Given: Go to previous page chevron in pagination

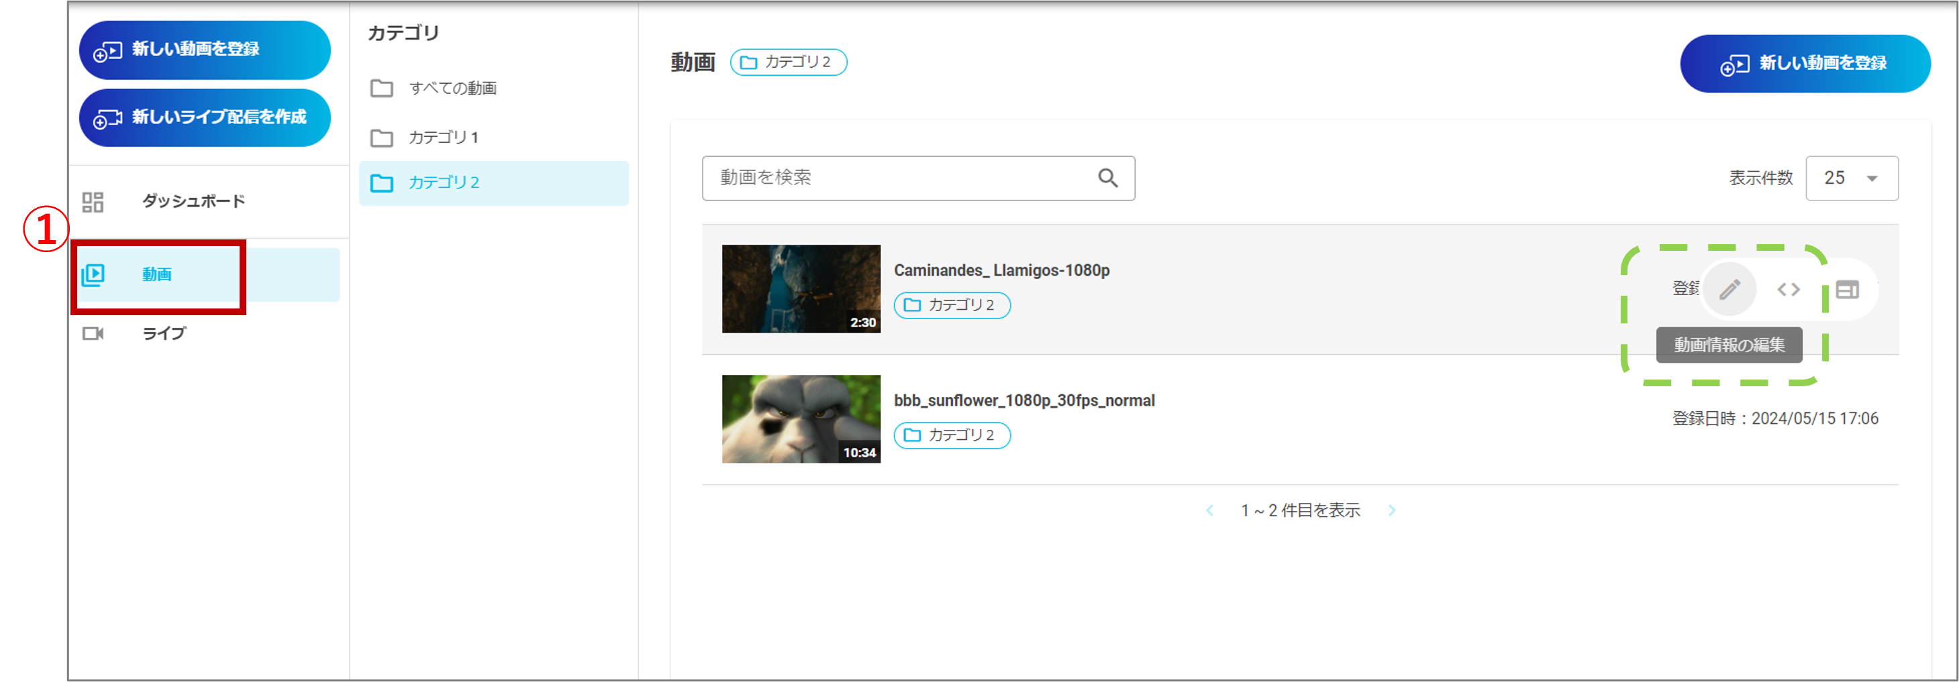Looking at the screenshot, I should coord(1209,511).
